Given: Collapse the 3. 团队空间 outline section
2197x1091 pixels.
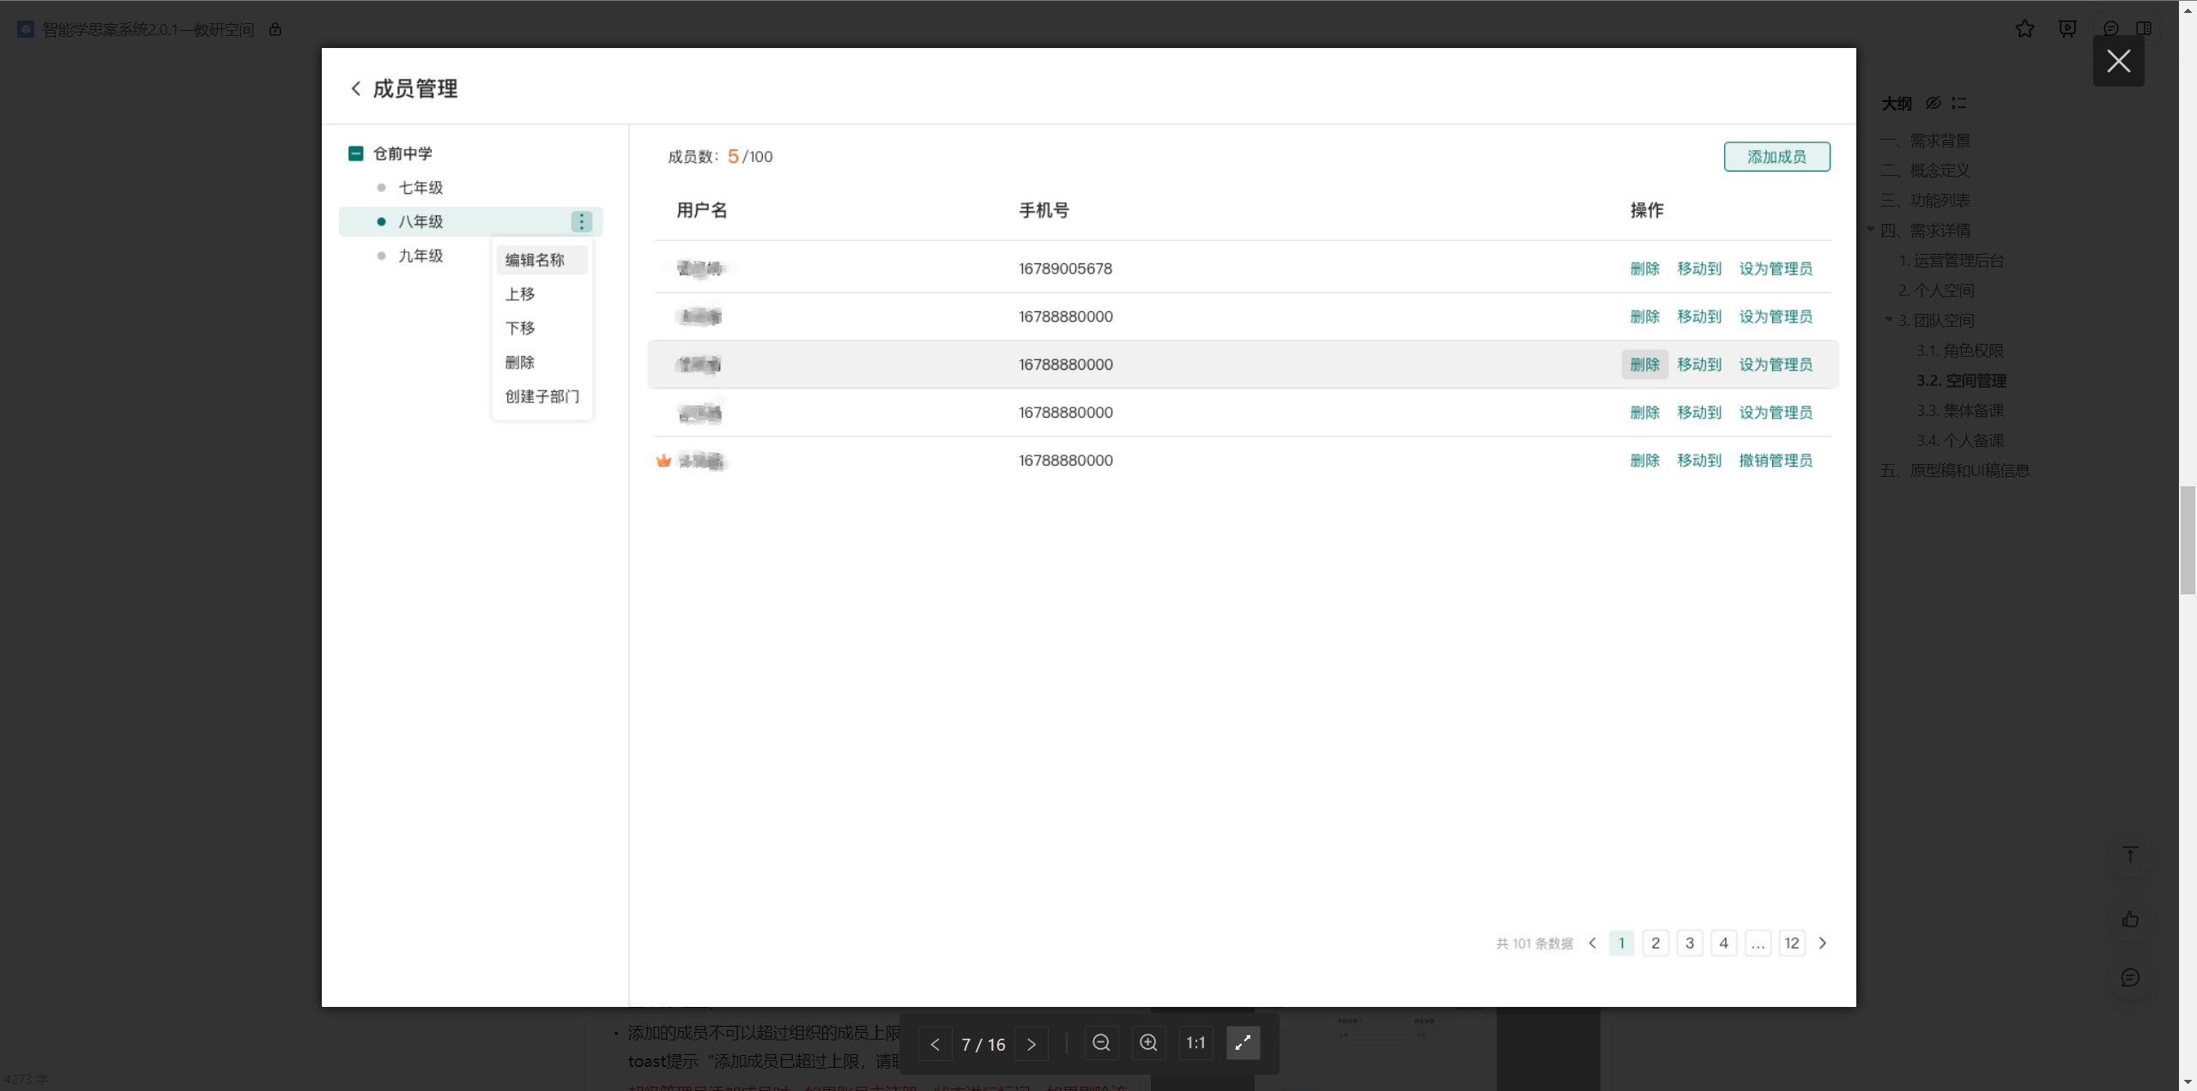Looking at the screenshot, I should (x=1888, y=320).
